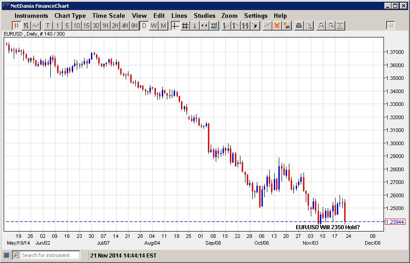Viewport: 410px width, 263px height.
Task: Click the delete all lines icon
Action: 286,26
